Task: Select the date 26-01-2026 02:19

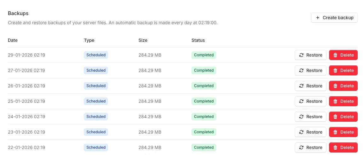Action: (26, 86)
